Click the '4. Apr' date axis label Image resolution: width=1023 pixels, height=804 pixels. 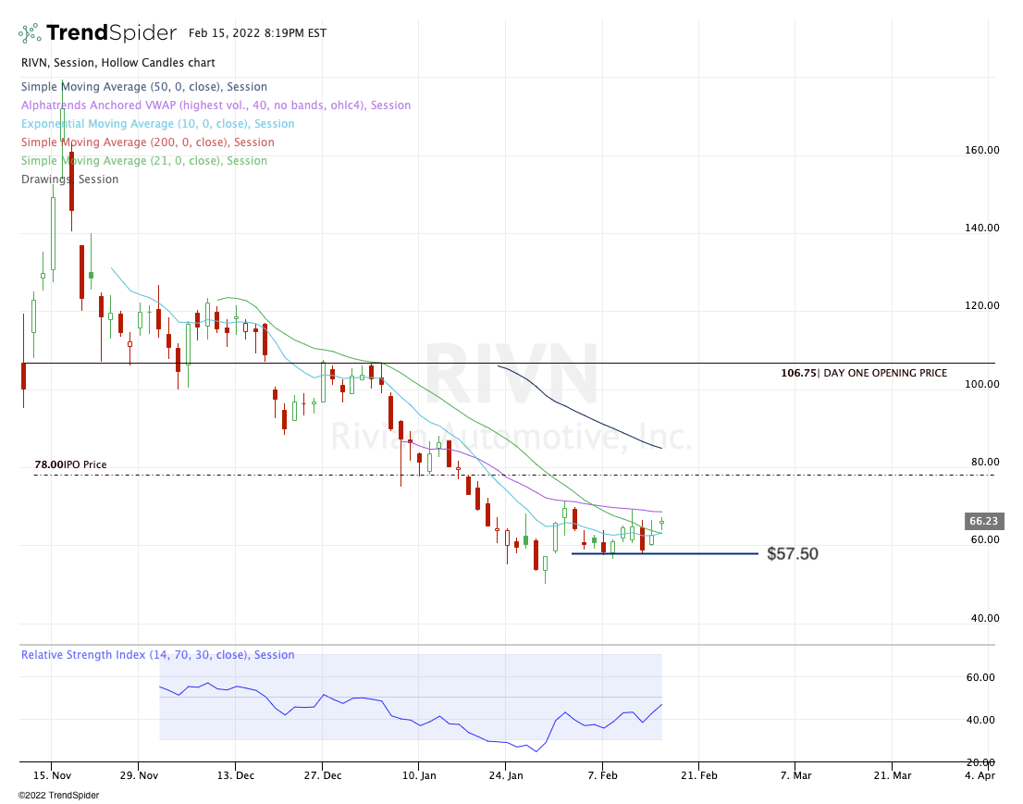tap(980, 775)
